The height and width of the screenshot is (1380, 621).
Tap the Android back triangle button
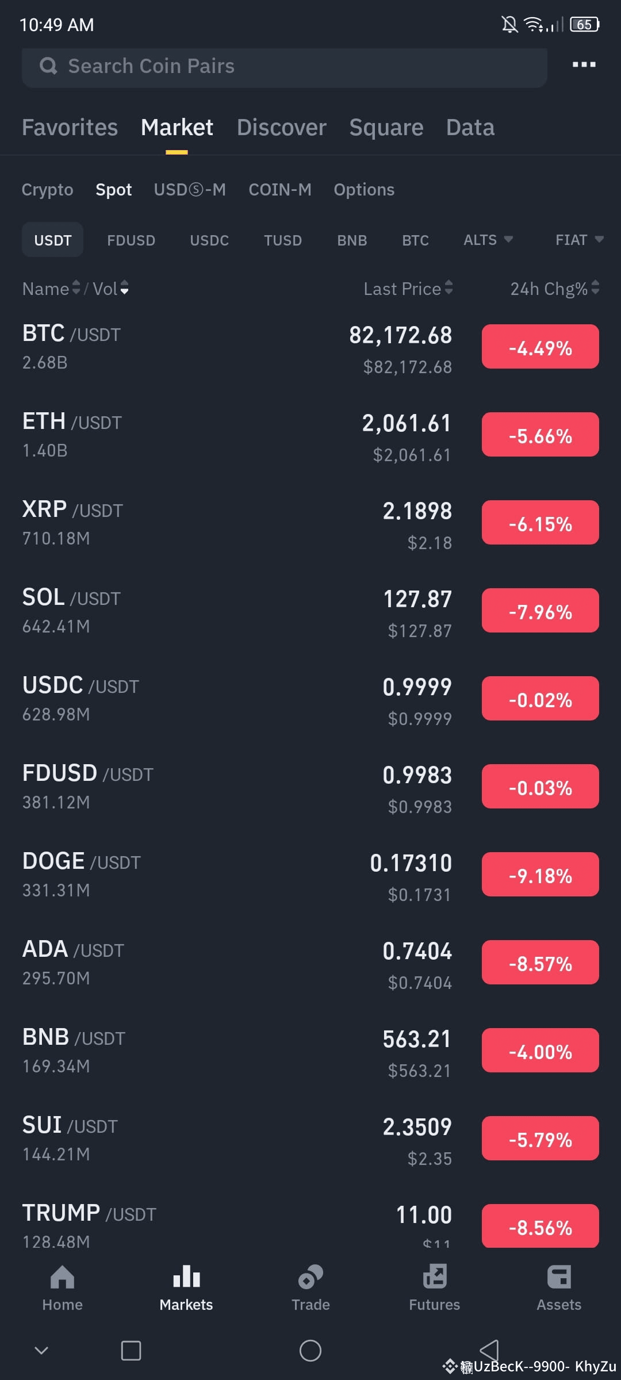(489, 1350)
